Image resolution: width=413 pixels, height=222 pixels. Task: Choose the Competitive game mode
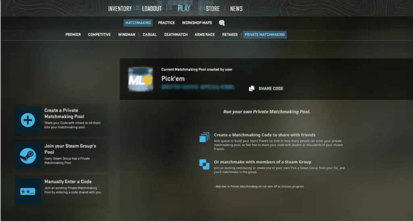[99, 35]
